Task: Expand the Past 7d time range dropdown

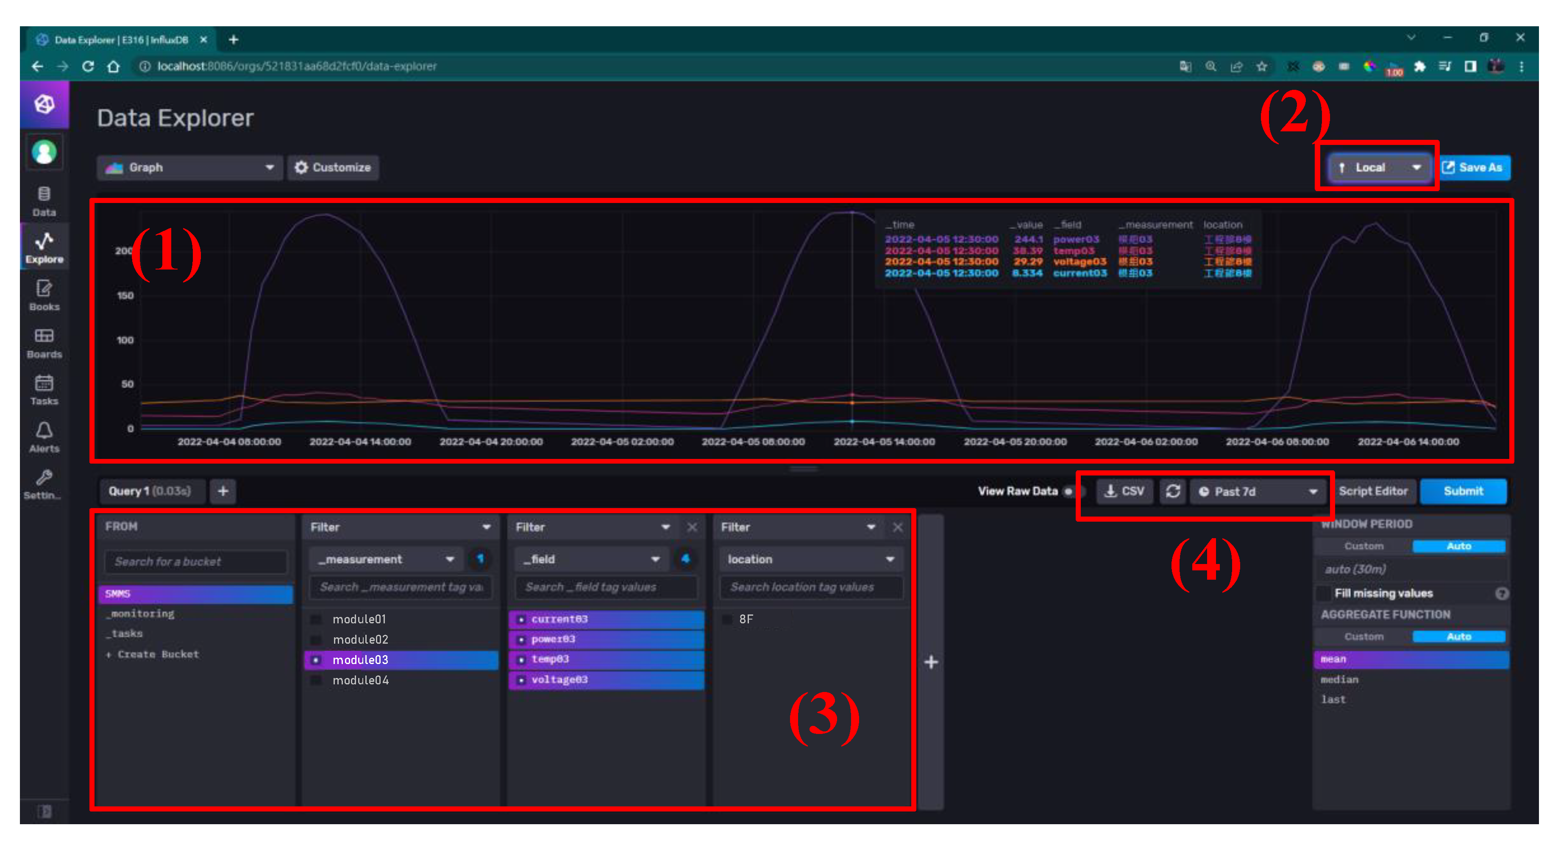Action: pos(1258,491)
